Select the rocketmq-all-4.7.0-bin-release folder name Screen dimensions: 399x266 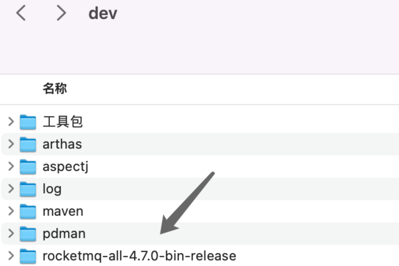tap(139, 256)
